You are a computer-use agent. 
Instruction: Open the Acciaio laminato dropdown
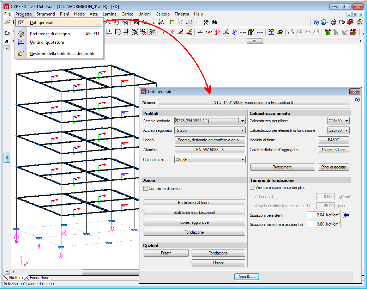pos(210,121)
